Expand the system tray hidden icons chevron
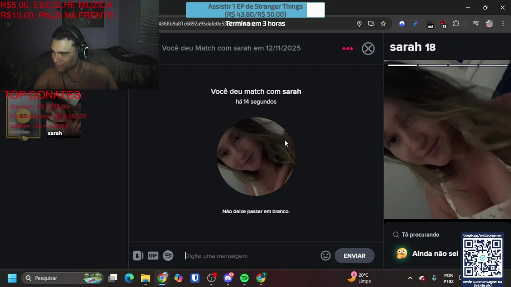This screenshot has width=511, height=287. tap(410, 278)
